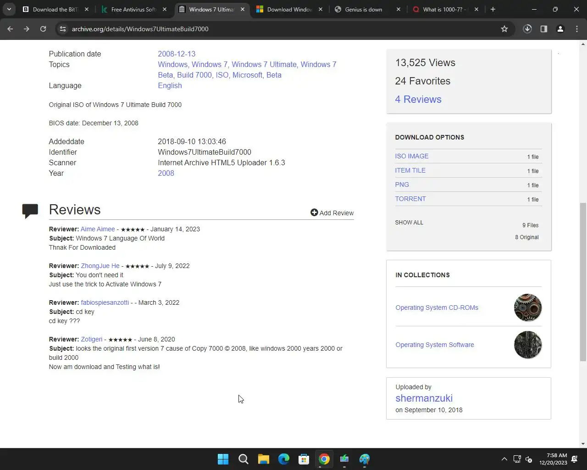587x470 pixels.
Task: Click the Add Review plus icon
Action: [314, 213]
